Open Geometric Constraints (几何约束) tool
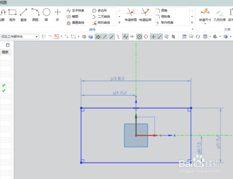This screenshot has height=179, width=233. click(x=219, y=15)
